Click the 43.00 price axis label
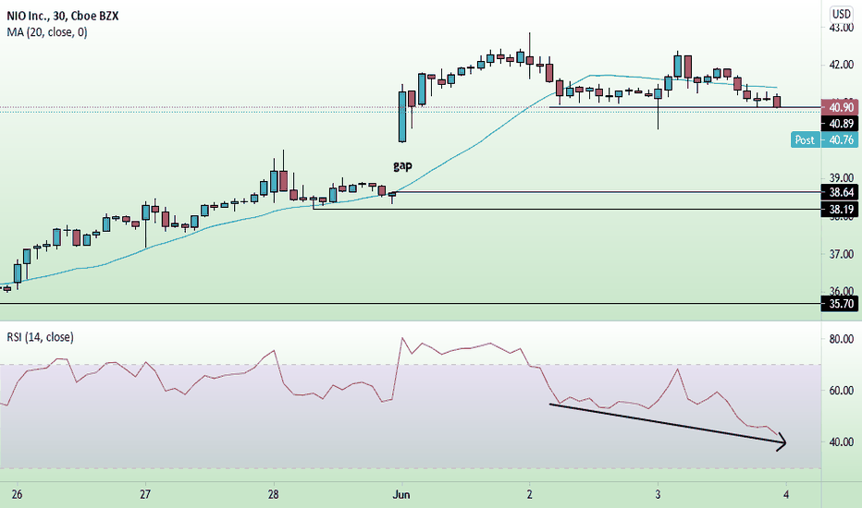 841,28
